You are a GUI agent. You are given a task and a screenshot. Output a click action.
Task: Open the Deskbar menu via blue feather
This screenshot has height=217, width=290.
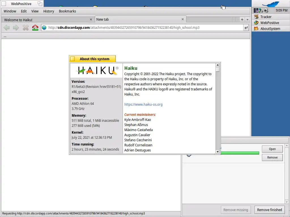pyautogui.click(x=271, y=4)
